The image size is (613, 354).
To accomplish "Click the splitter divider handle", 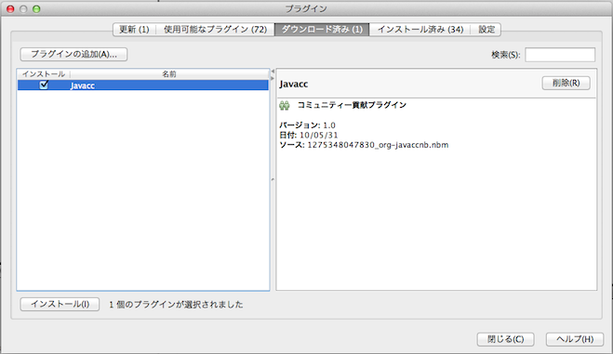I will coord(273,179).
